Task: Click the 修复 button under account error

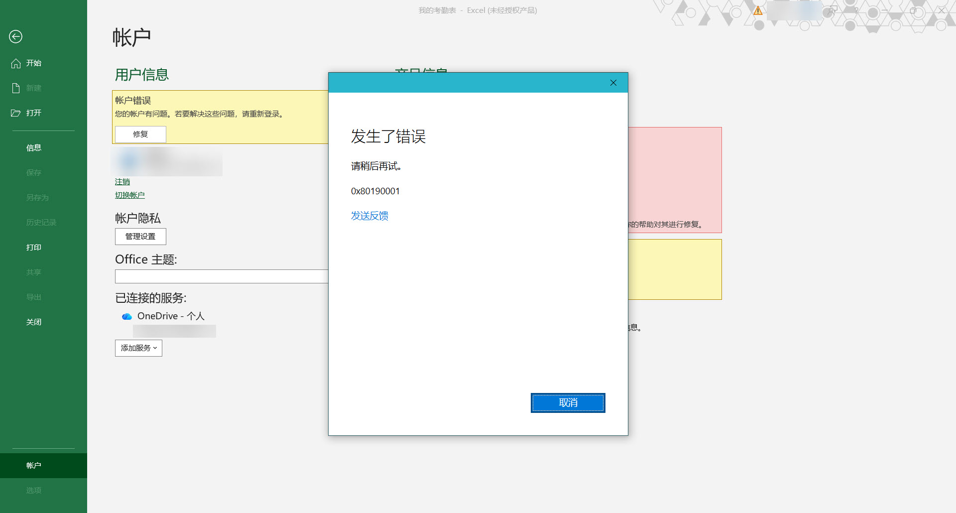Action: pos(140,134)
